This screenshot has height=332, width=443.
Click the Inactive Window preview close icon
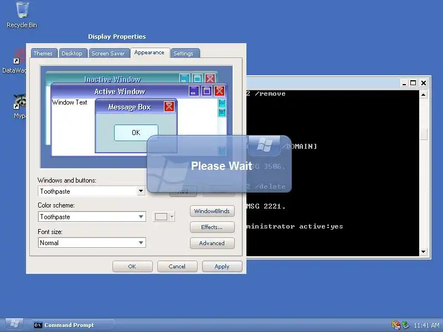(x=210, y=78)
